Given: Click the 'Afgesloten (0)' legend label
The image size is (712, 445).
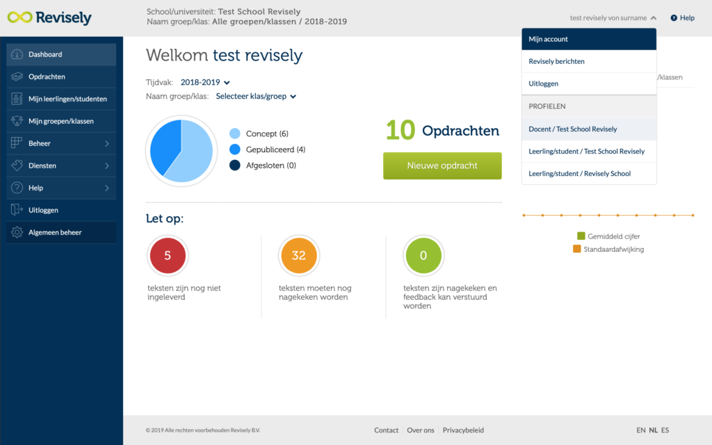Looking at the screenshot, I should coord(271,165).
